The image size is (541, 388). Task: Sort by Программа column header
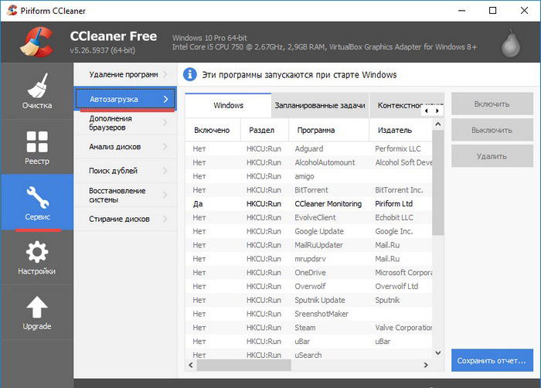click(x=328, y=130)
